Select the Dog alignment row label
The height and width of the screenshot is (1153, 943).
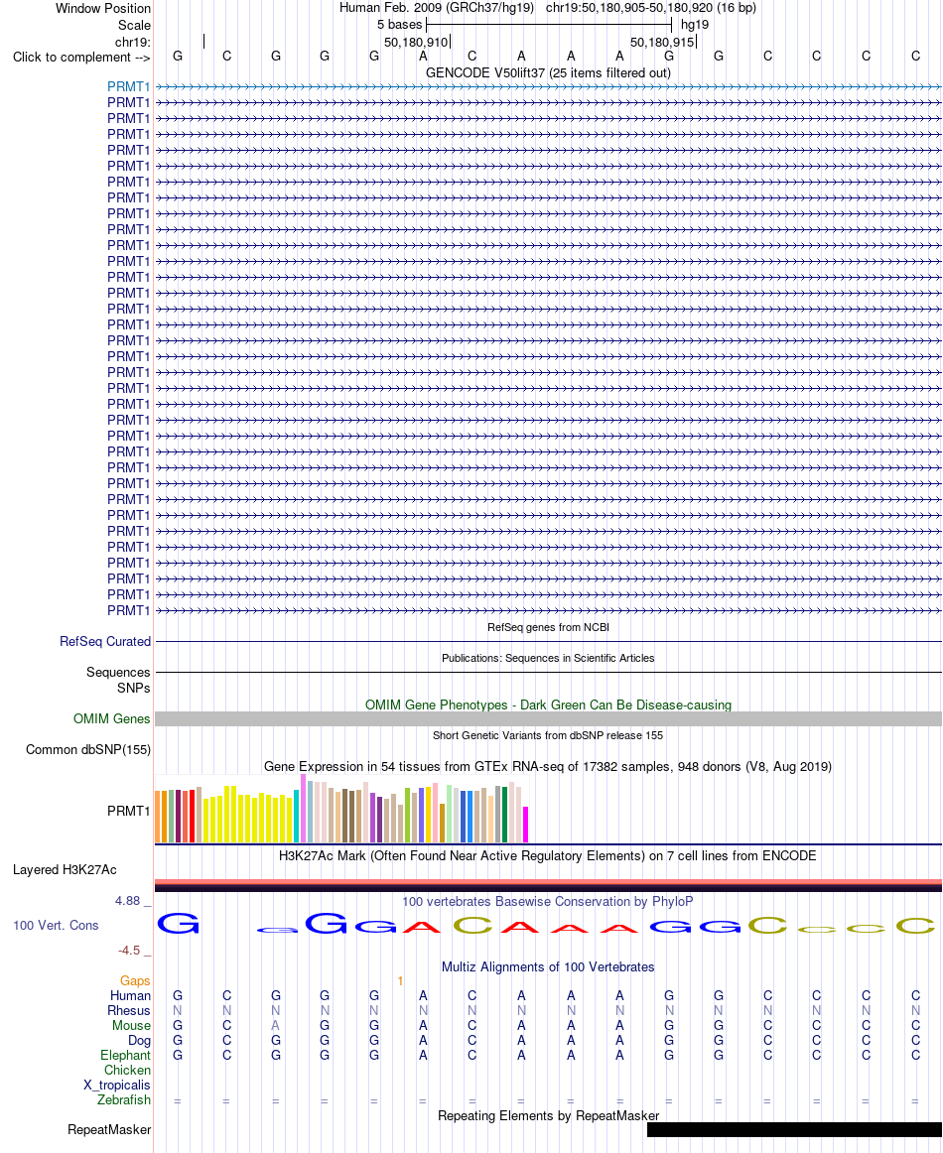point(139,1041)
